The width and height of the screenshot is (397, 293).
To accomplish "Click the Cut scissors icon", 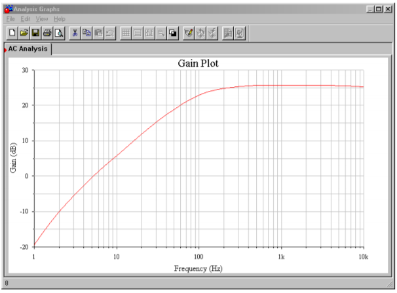I will 75,33.
